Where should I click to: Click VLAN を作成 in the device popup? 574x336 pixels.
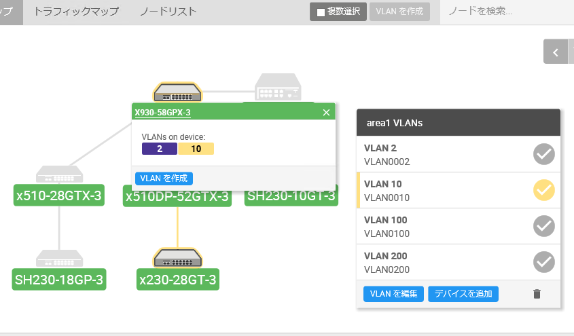click(164, 179)
